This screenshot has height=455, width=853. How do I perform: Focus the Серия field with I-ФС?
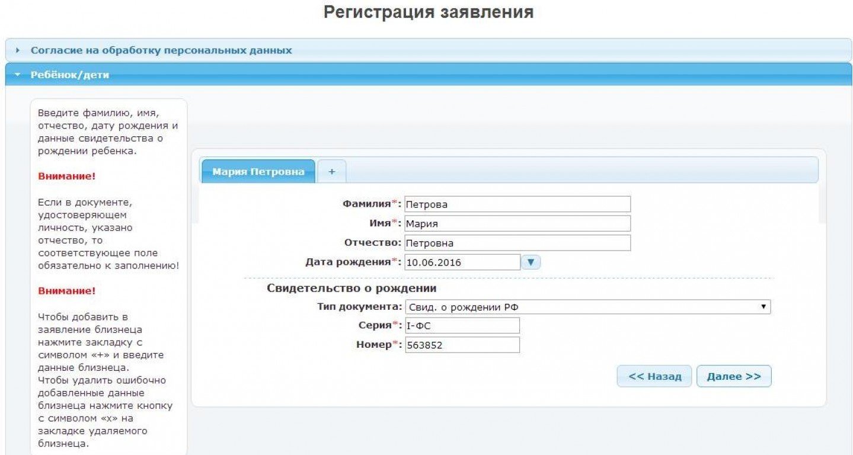point(462,326)
